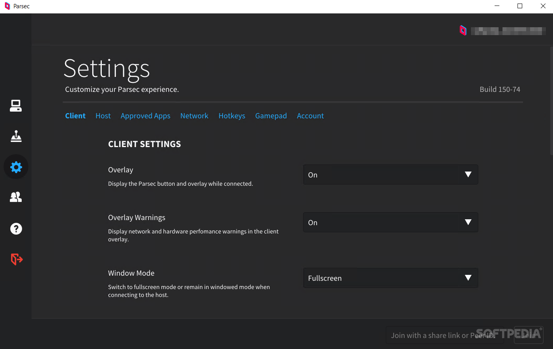Viewport: 553px width, 349px height.
Task: Click the settings page vertical scrollbar
Action: coord(551,101)
